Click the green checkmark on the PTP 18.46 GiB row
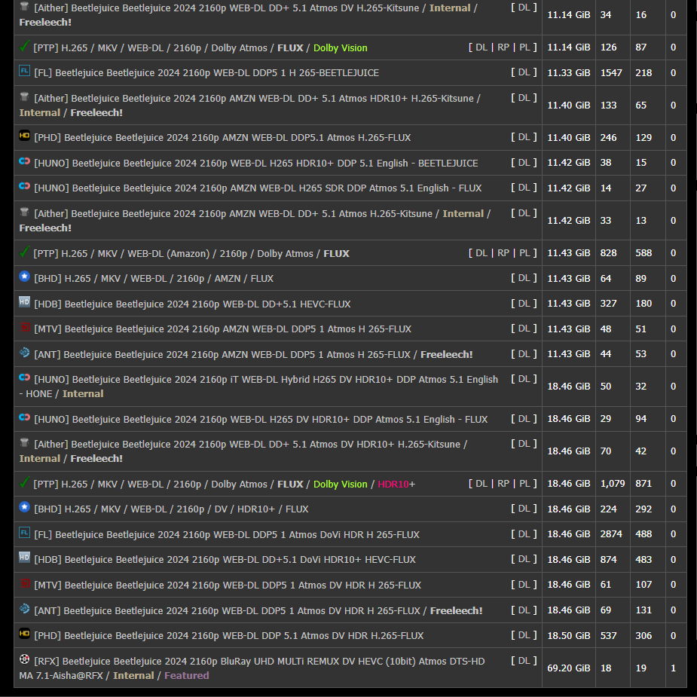The image size is (697, 697). click(25, 482)
